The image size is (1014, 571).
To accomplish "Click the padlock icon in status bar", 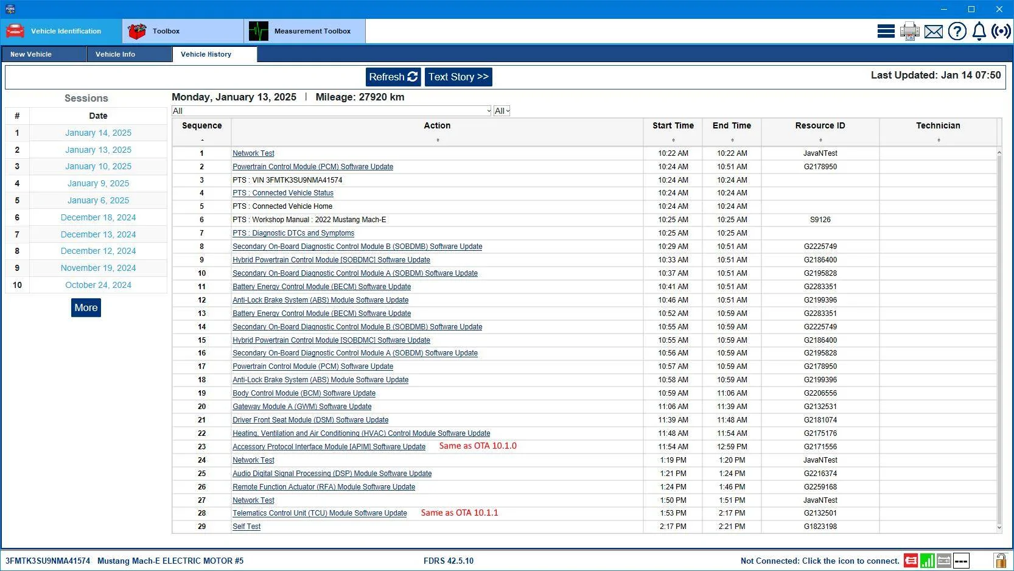I will [x=1000, y=560].
